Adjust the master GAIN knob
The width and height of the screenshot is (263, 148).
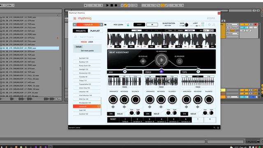click(186, 25)
